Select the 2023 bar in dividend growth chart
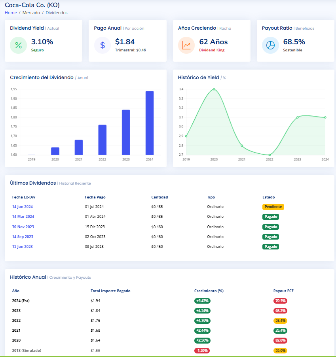Viewport: 336px width, 357px height. coord(126,132)
